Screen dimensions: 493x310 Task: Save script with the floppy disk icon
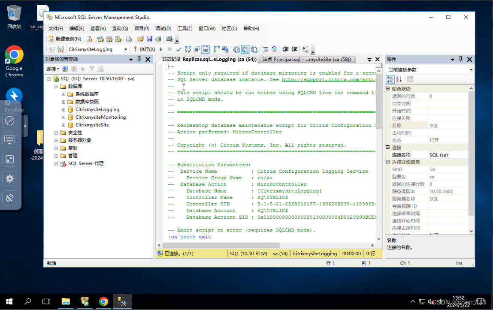tap(149, 39)
